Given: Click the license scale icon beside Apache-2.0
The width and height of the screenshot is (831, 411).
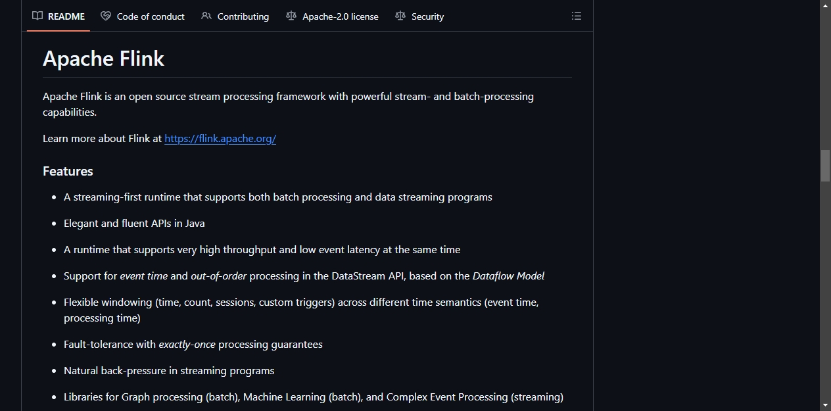Looking at the screenshot, I should click(291, 16).
